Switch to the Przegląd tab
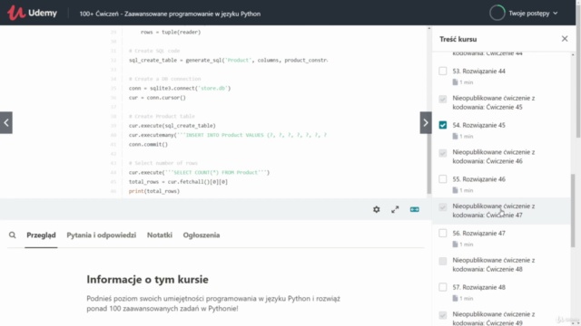Viewport: 581px width, 326px height. click(x=41, y=235)
